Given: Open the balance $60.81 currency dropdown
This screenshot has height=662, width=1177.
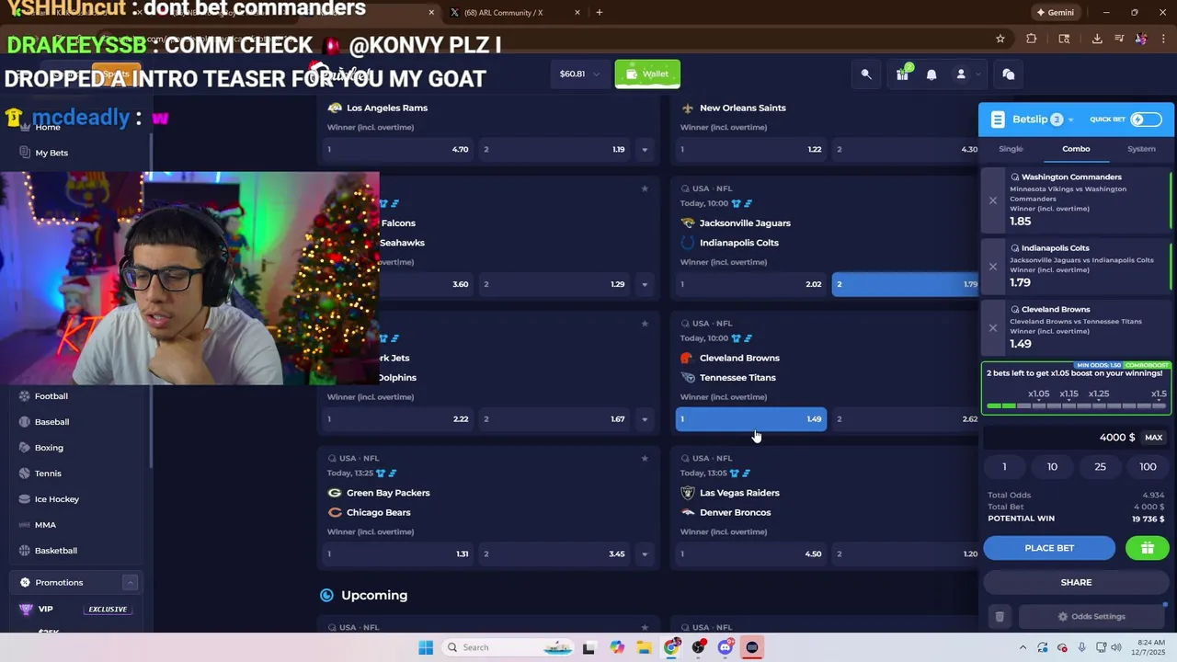Looking at the screenshot, I should (x=580, y=74).
